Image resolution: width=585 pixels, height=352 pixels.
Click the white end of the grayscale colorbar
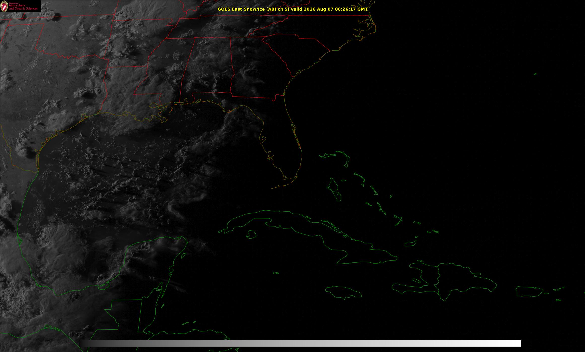(x=516, y=343)
